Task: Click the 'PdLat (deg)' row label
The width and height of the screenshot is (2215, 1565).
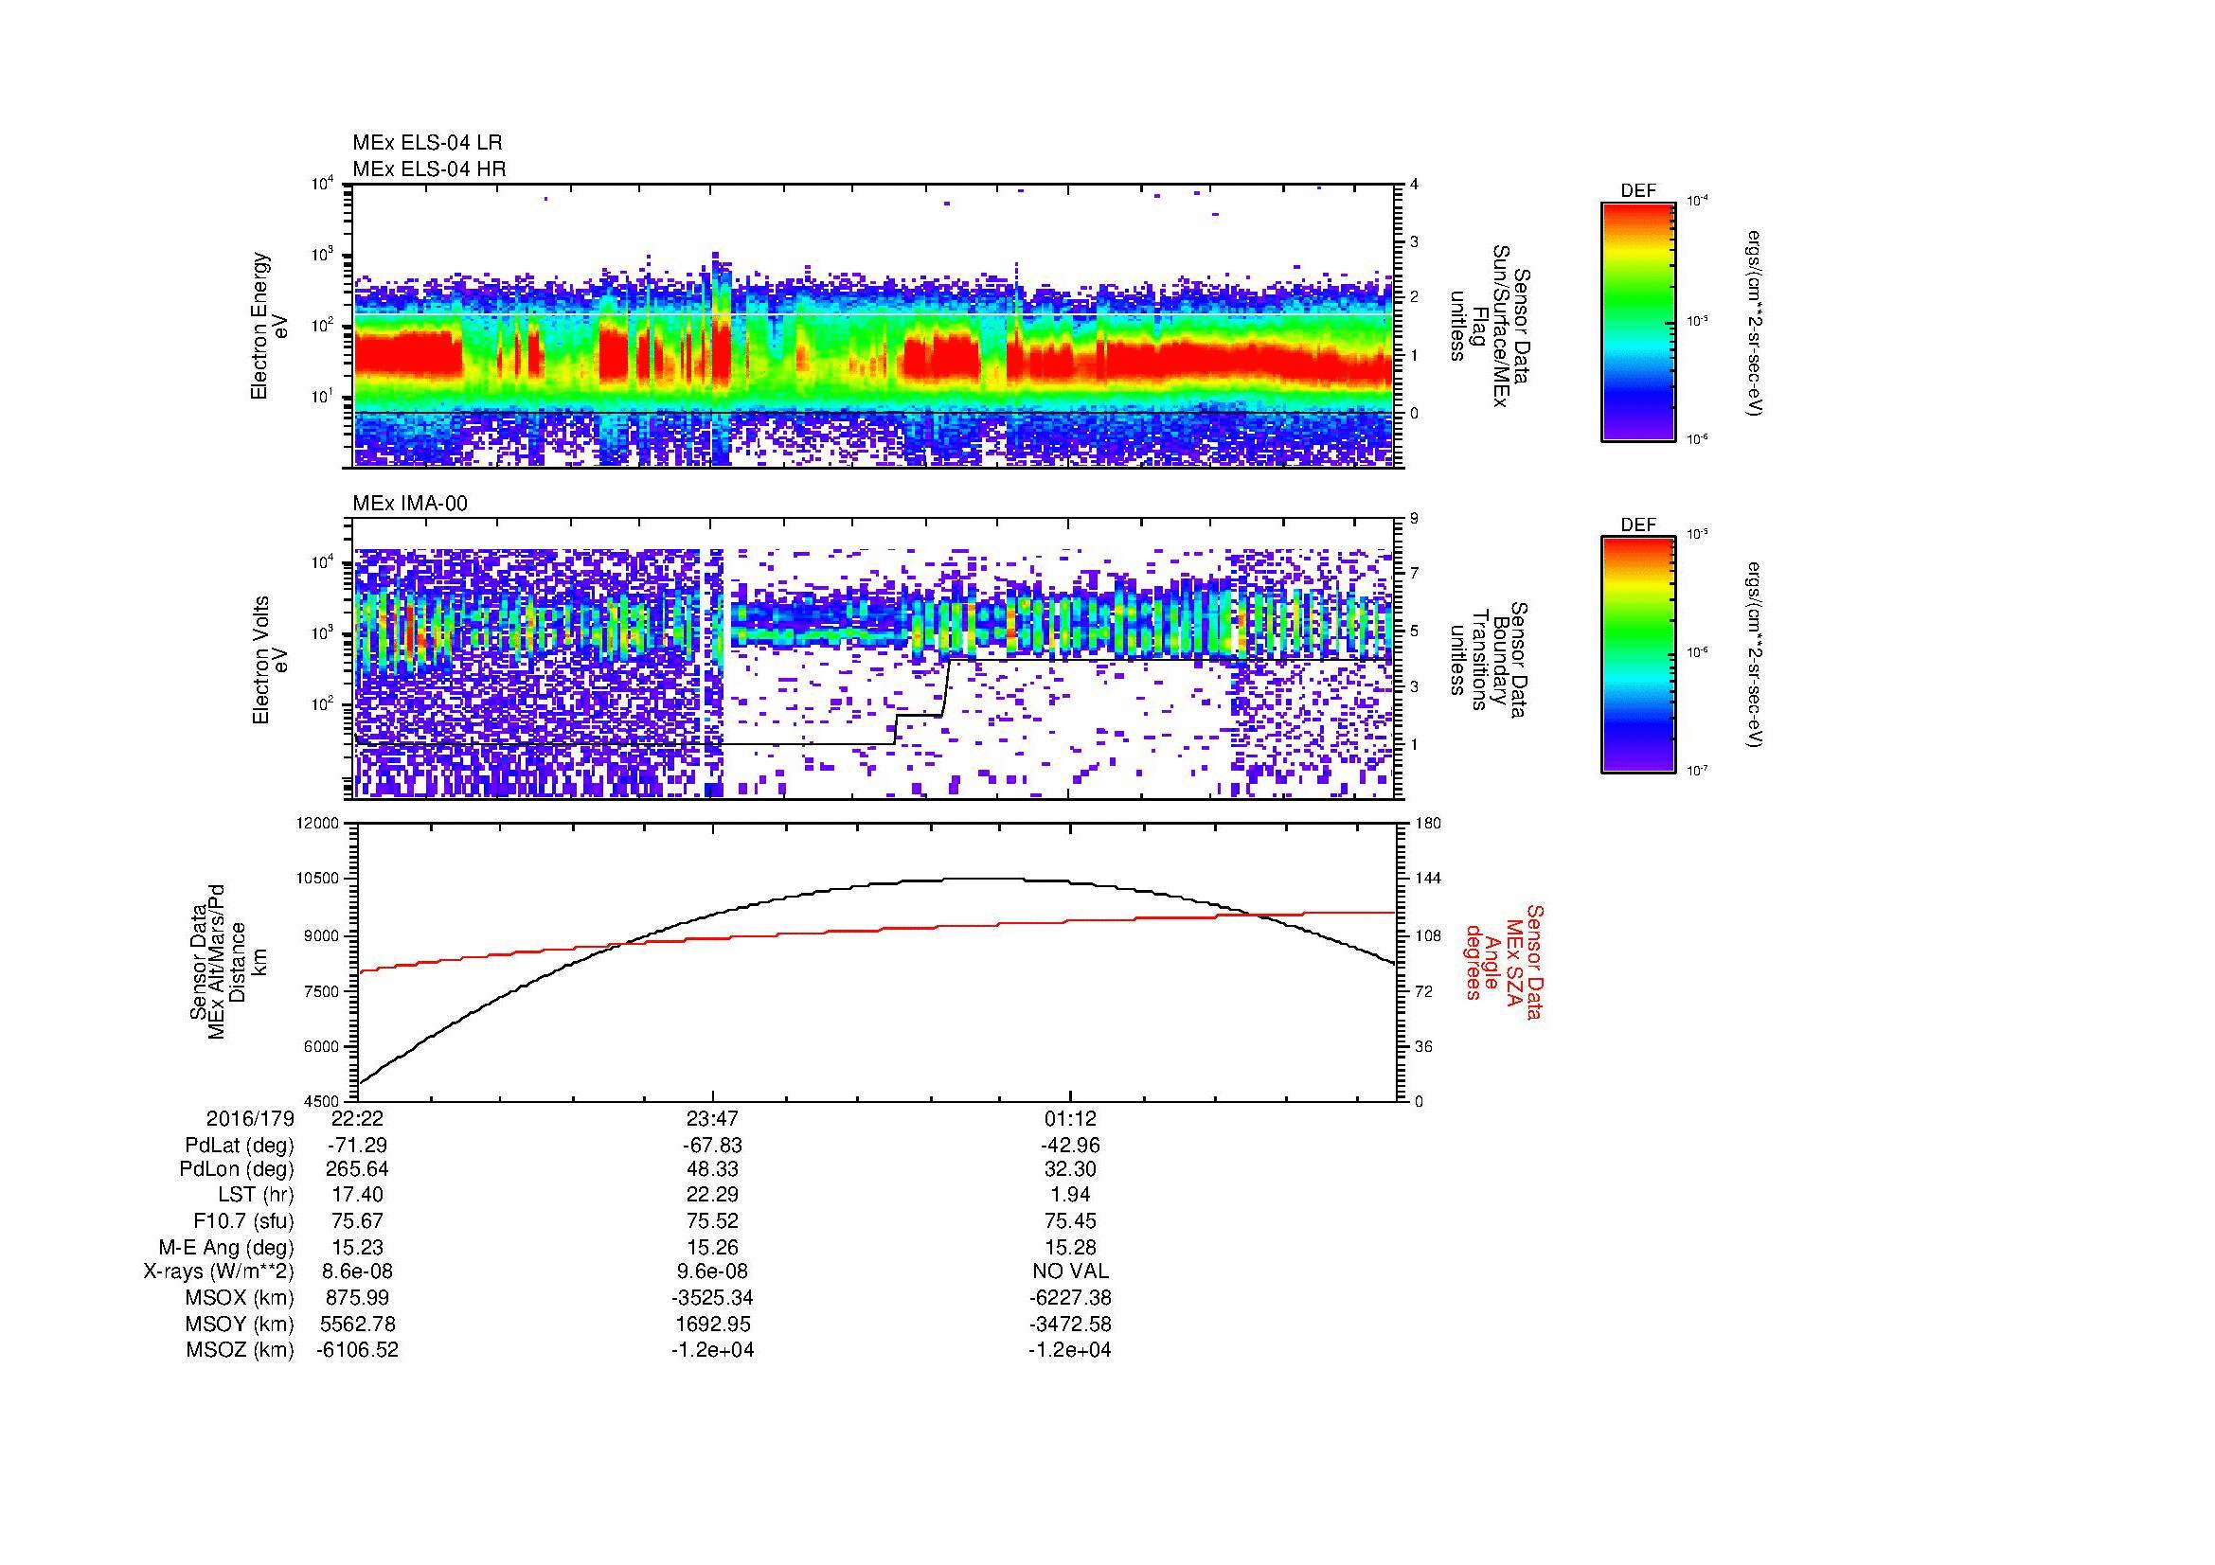Action: pos(240,1145)
